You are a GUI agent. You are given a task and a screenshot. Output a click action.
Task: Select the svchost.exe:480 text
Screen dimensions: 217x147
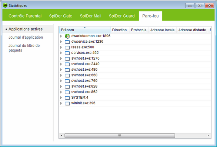[84, 70]
